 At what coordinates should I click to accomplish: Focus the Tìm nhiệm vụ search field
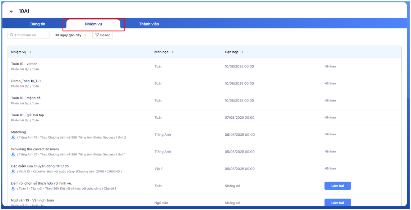pos(31,35)
